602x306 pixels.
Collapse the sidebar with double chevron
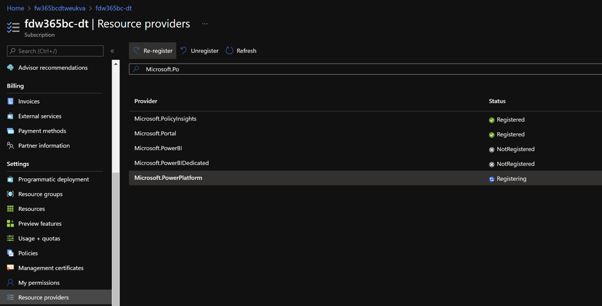tap(112, 51)
